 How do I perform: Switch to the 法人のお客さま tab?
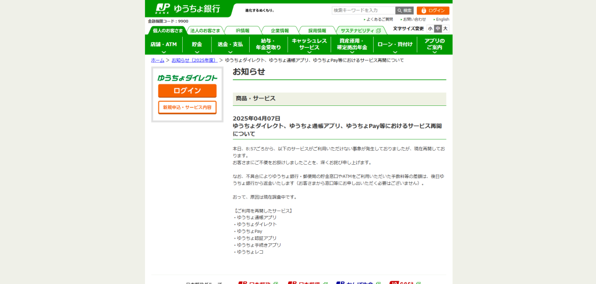(x=205, y=30)
